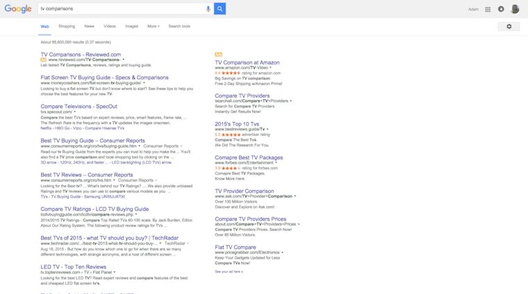Click the Adam account name

[x=473, y=10]
